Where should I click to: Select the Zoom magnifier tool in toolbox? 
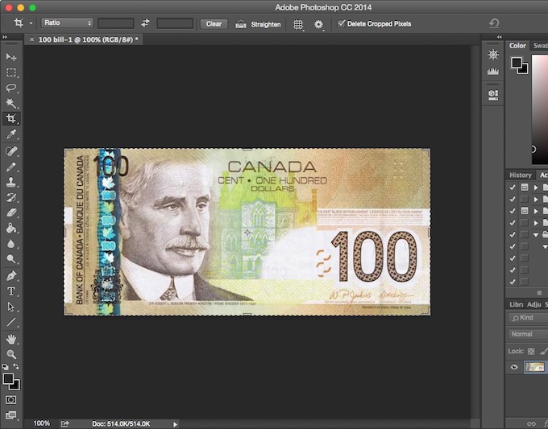tap(11, 354)
